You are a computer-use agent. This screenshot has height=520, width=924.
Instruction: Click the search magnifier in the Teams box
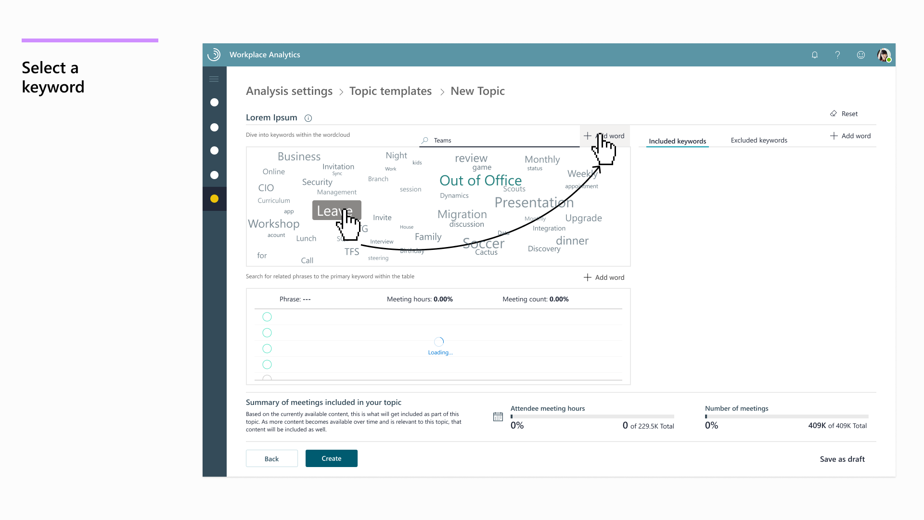[x=424, y=140]
